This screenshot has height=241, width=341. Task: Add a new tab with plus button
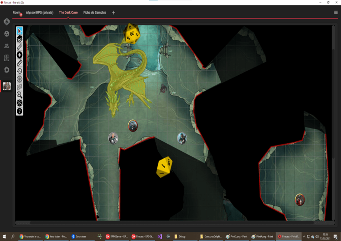point(114,13)
